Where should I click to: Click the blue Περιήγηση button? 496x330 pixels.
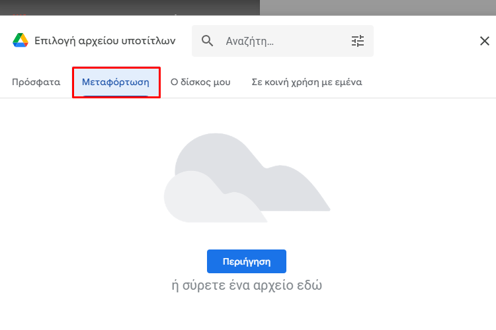pyautogui.click(x=247, y=261)
